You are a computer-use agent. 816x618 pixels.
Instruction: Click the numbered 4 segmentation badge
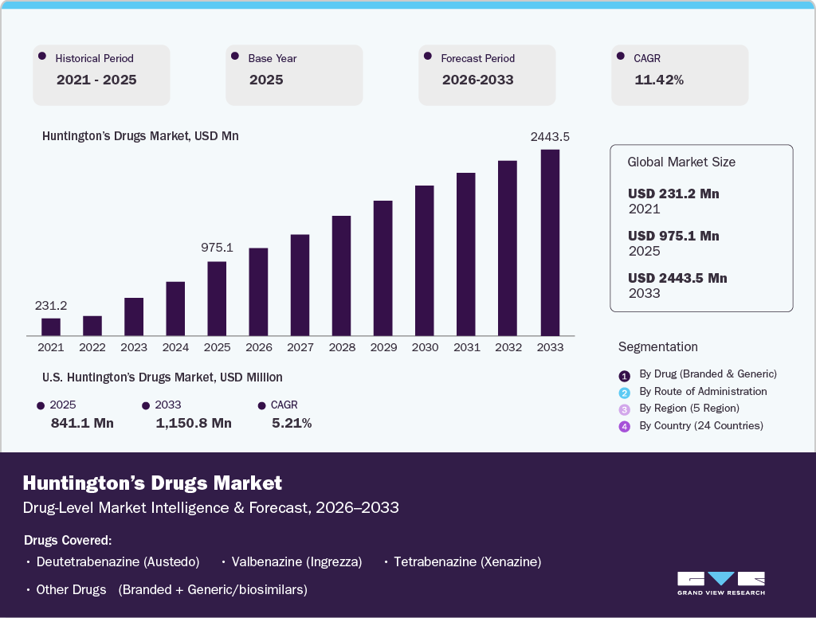(625, 427)
